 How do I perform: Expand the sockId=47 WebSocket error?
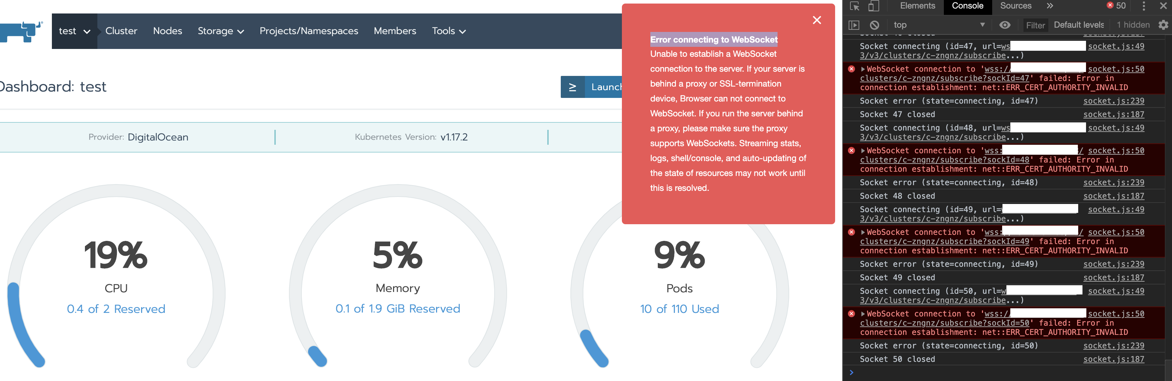pyautogui.click(x=862, y=69)
